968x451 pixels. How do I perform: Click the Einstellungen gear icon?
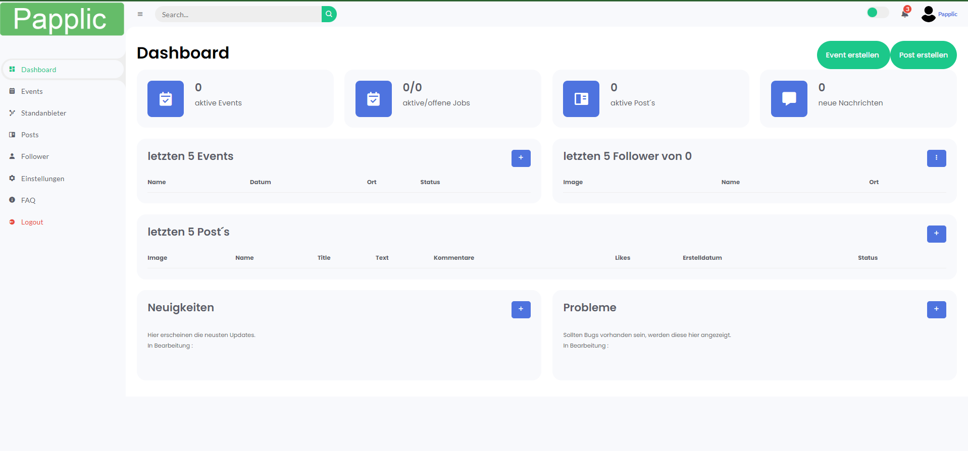12,178
